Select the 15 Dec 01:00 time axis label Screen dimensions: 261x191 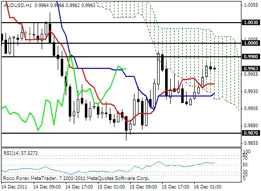[111, 187]
